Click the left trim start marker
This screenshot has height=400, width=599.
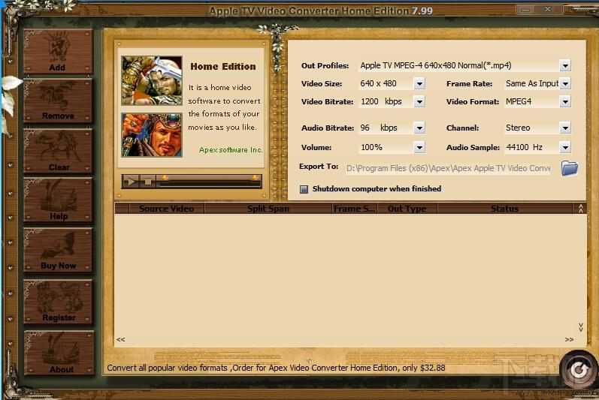pyautogui.click(x=165, y=178)
